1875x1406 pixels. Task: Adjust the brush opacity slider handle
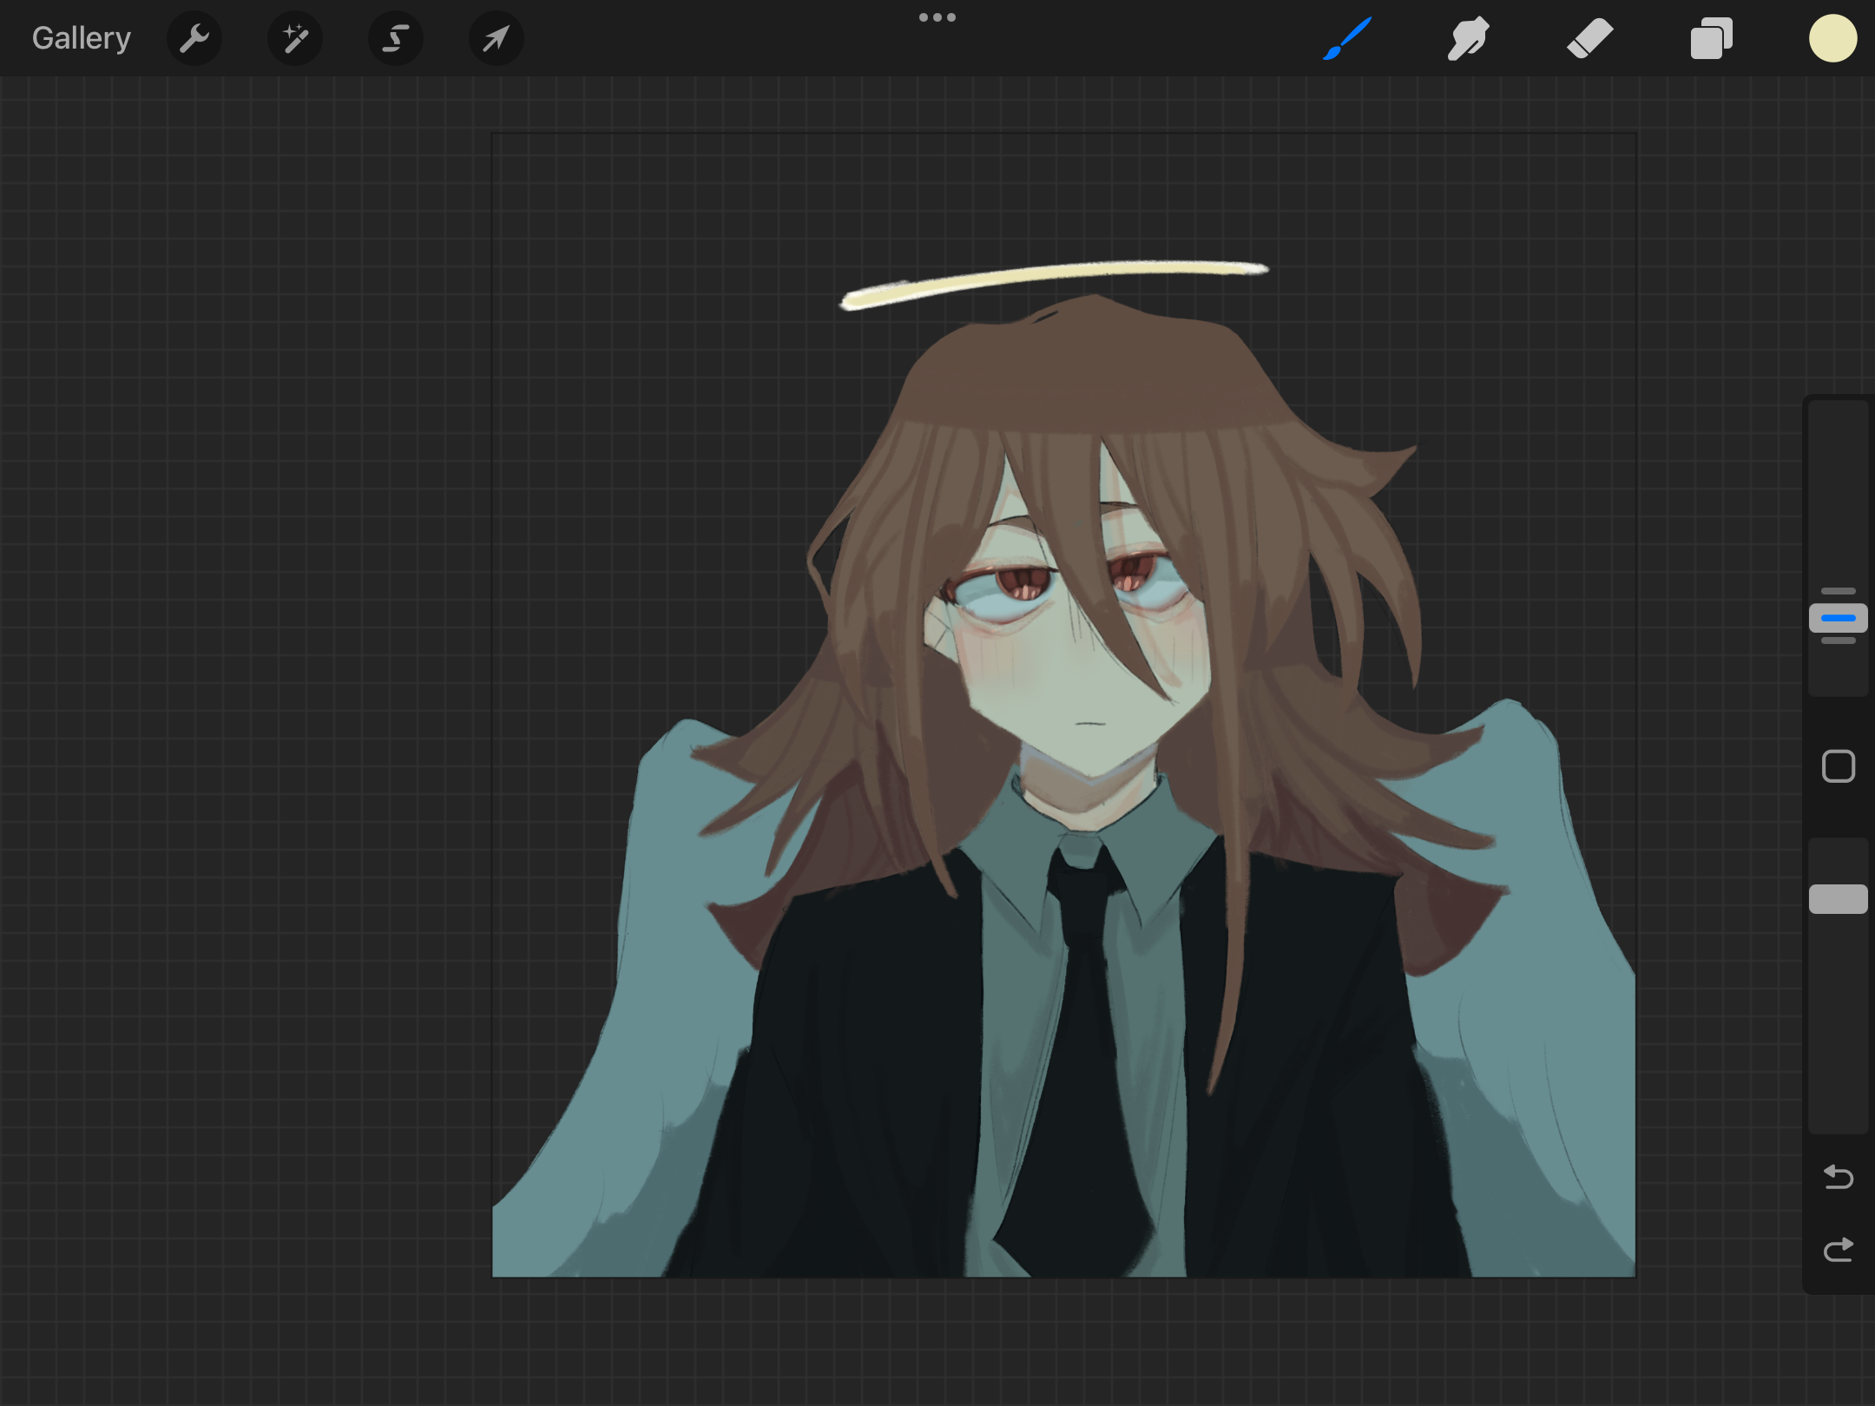[1839, 899]
